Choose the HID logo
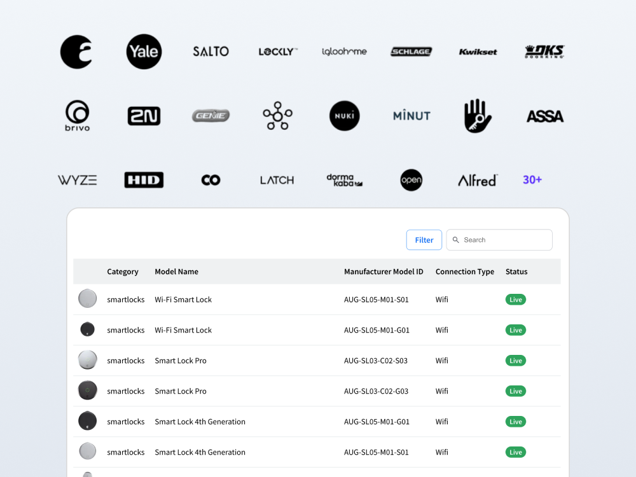636x477 pixels. tap(144, 180)
